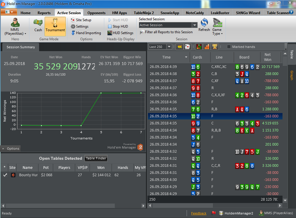
Task: Open Hand Importing option
Action: point(86,33)
